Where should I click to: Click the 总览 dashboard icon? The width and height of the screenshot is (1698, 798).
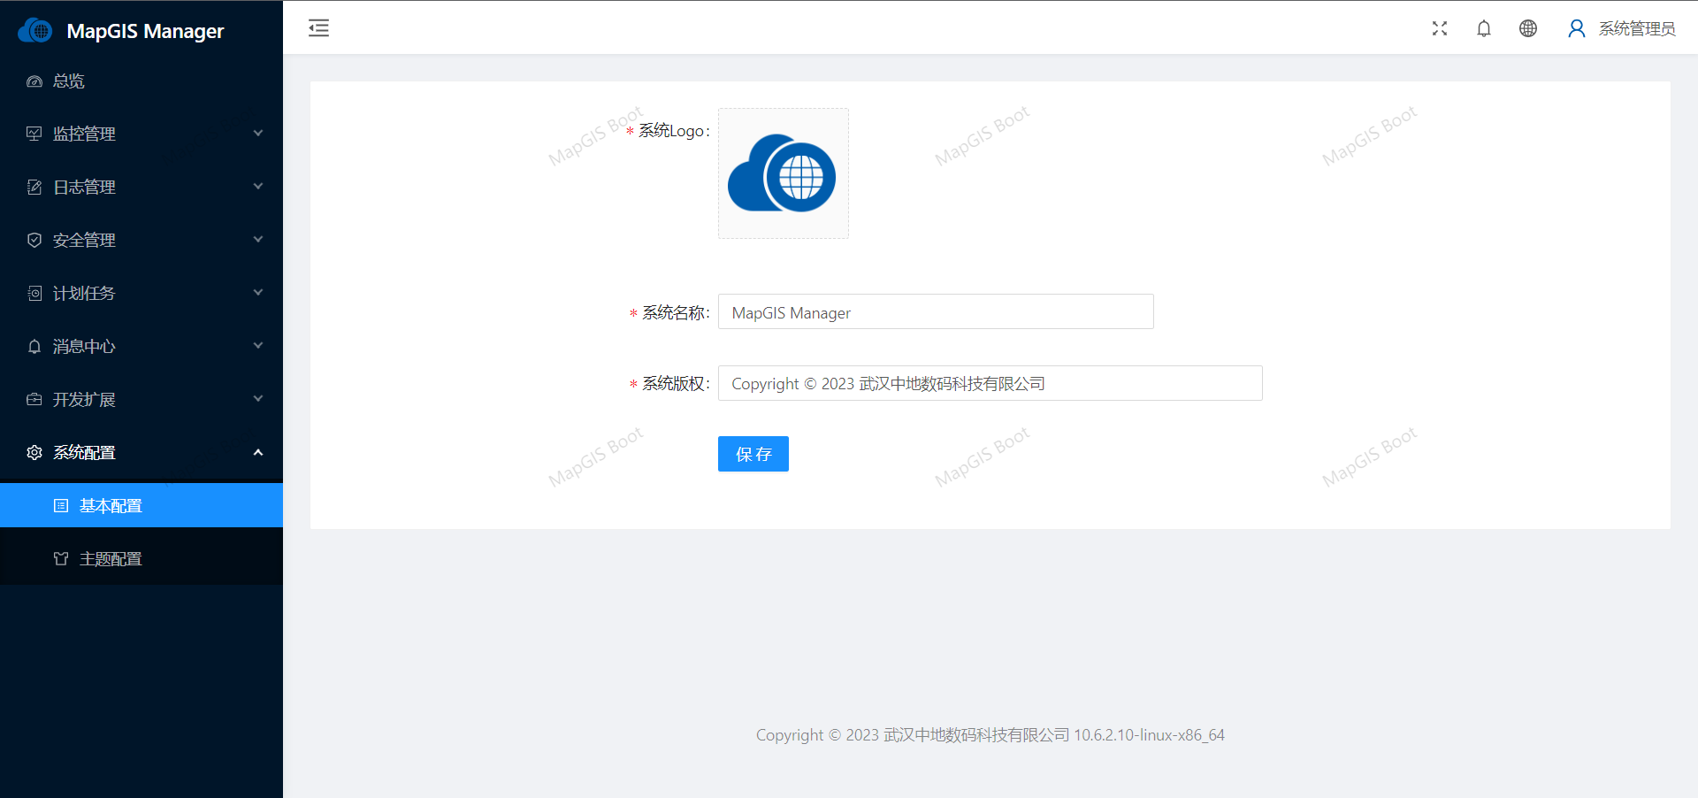(x=34, y=81)
